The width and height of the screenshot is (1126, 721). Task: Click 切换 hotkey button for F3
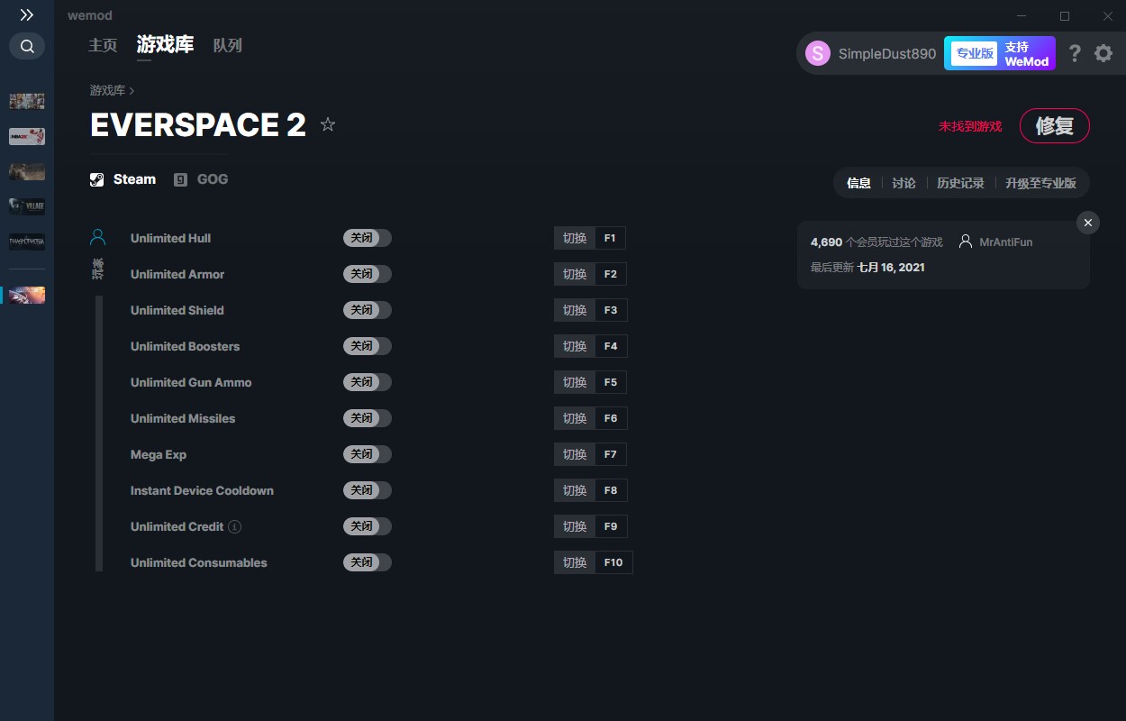pyautogui.click(x=575, y=310)
